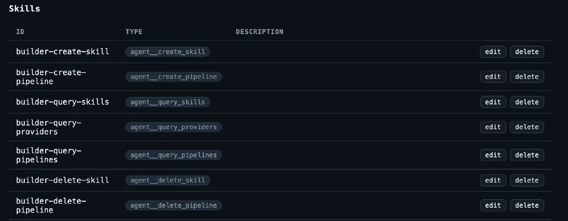Click the DESCRIPTION column header
The height and width of the screenshot is (221, 568).
coord(260,32)
